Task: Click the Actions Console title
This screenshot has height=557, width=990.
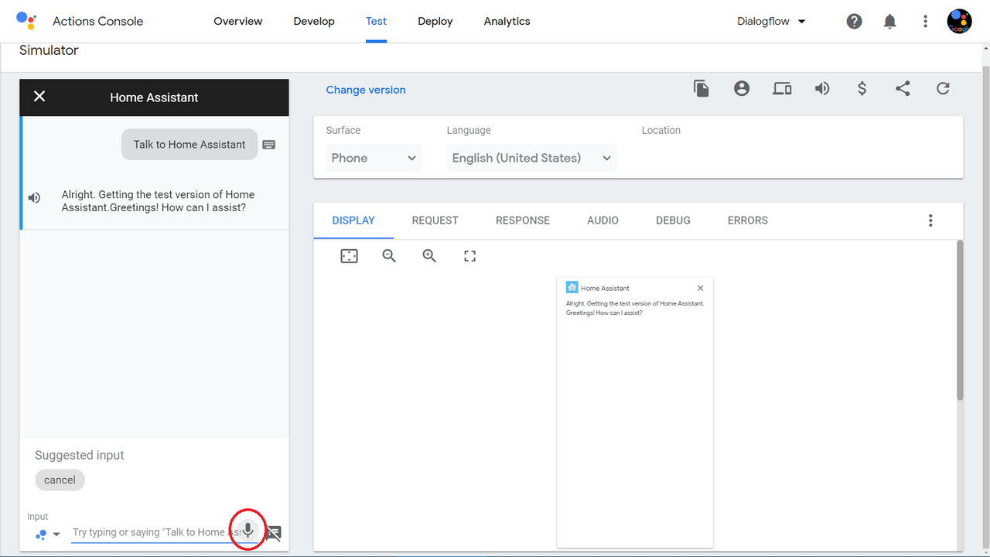Action: (x=98, y=22)
